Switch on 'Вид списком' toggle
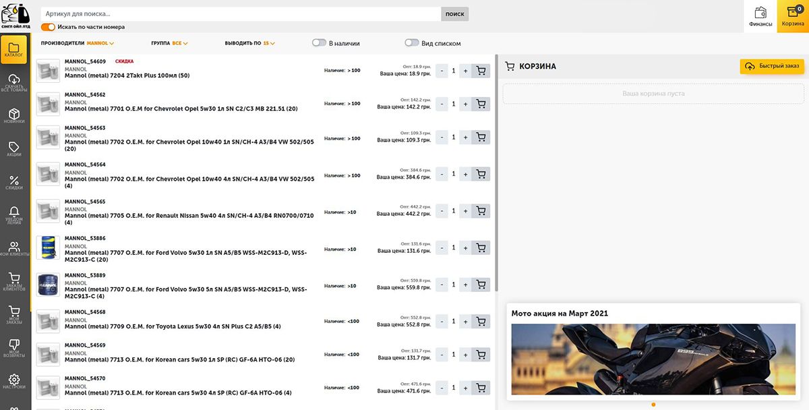809x410 pixels. (x=411, y=43)
